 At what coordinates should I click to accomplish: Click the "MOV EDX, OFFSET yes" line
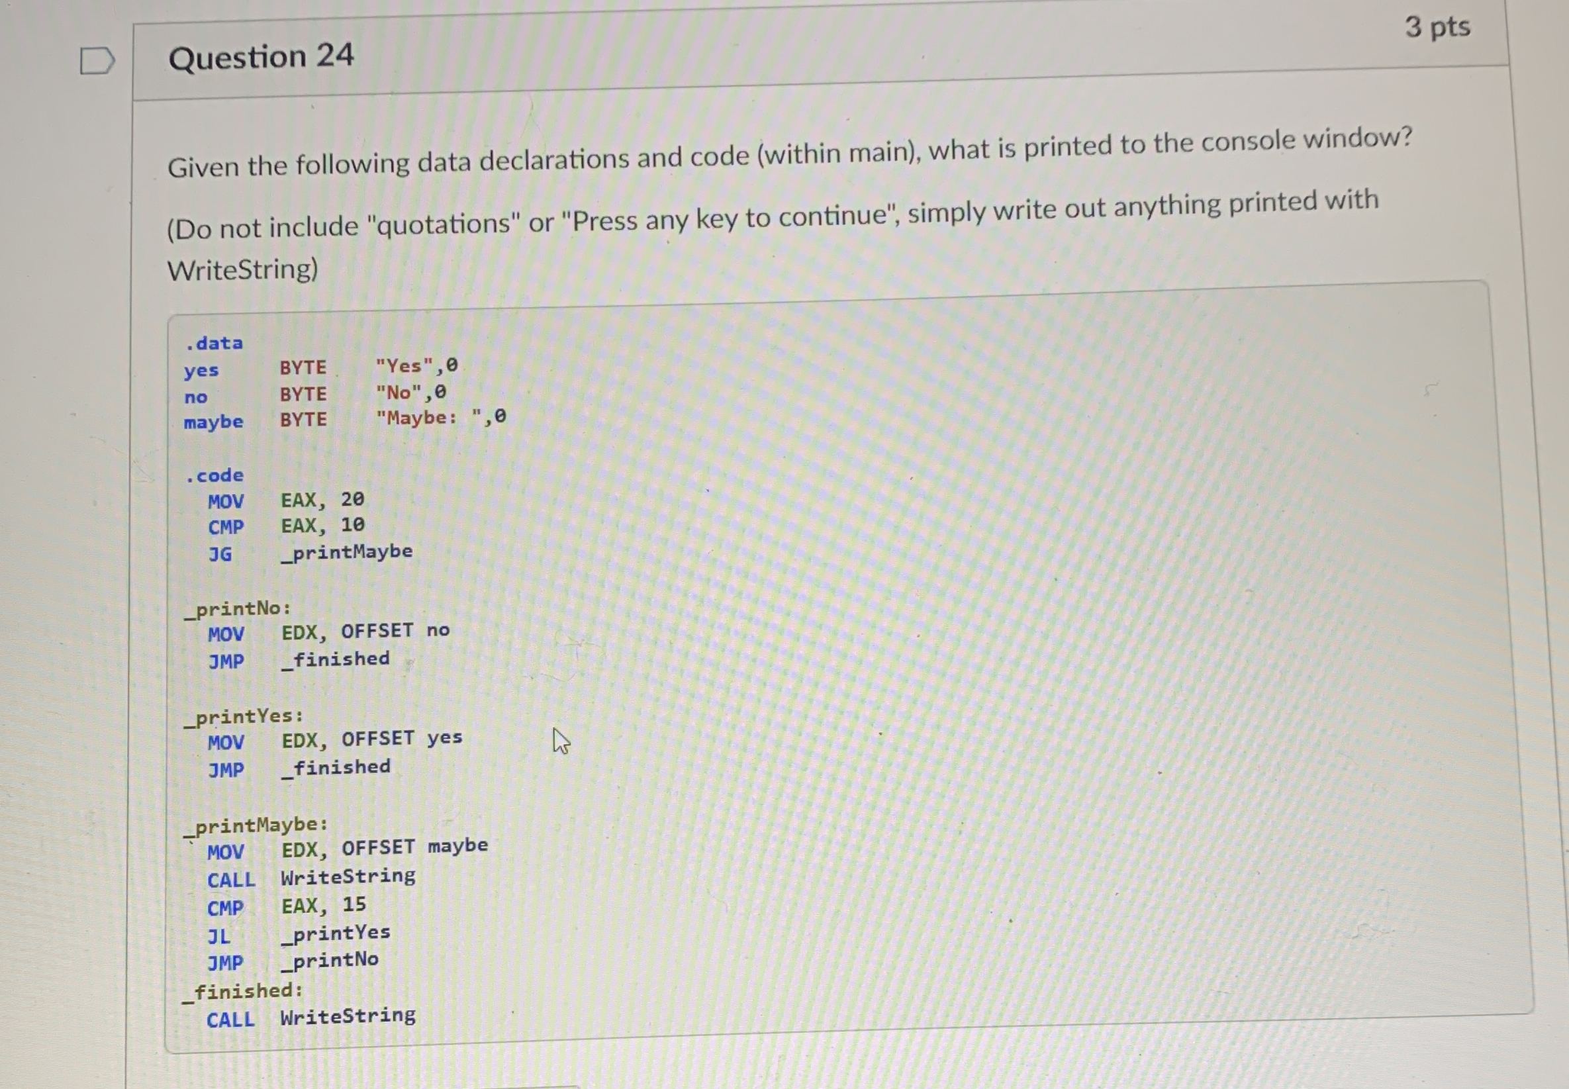coord(335,739)
